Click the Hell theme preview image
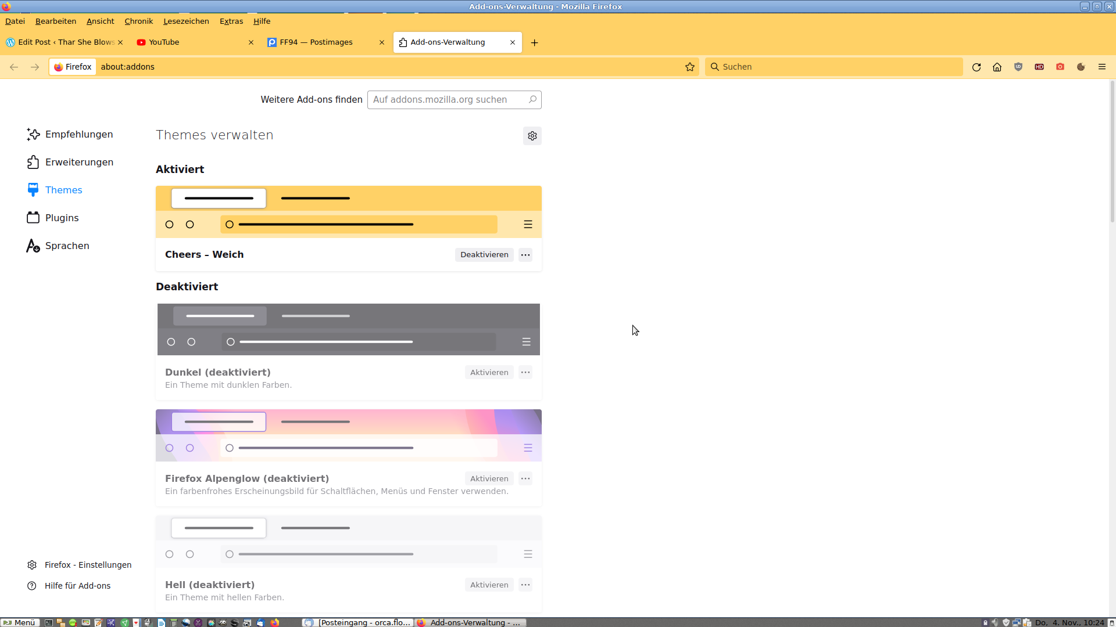 pyautogui.click(x=349, y=542)
